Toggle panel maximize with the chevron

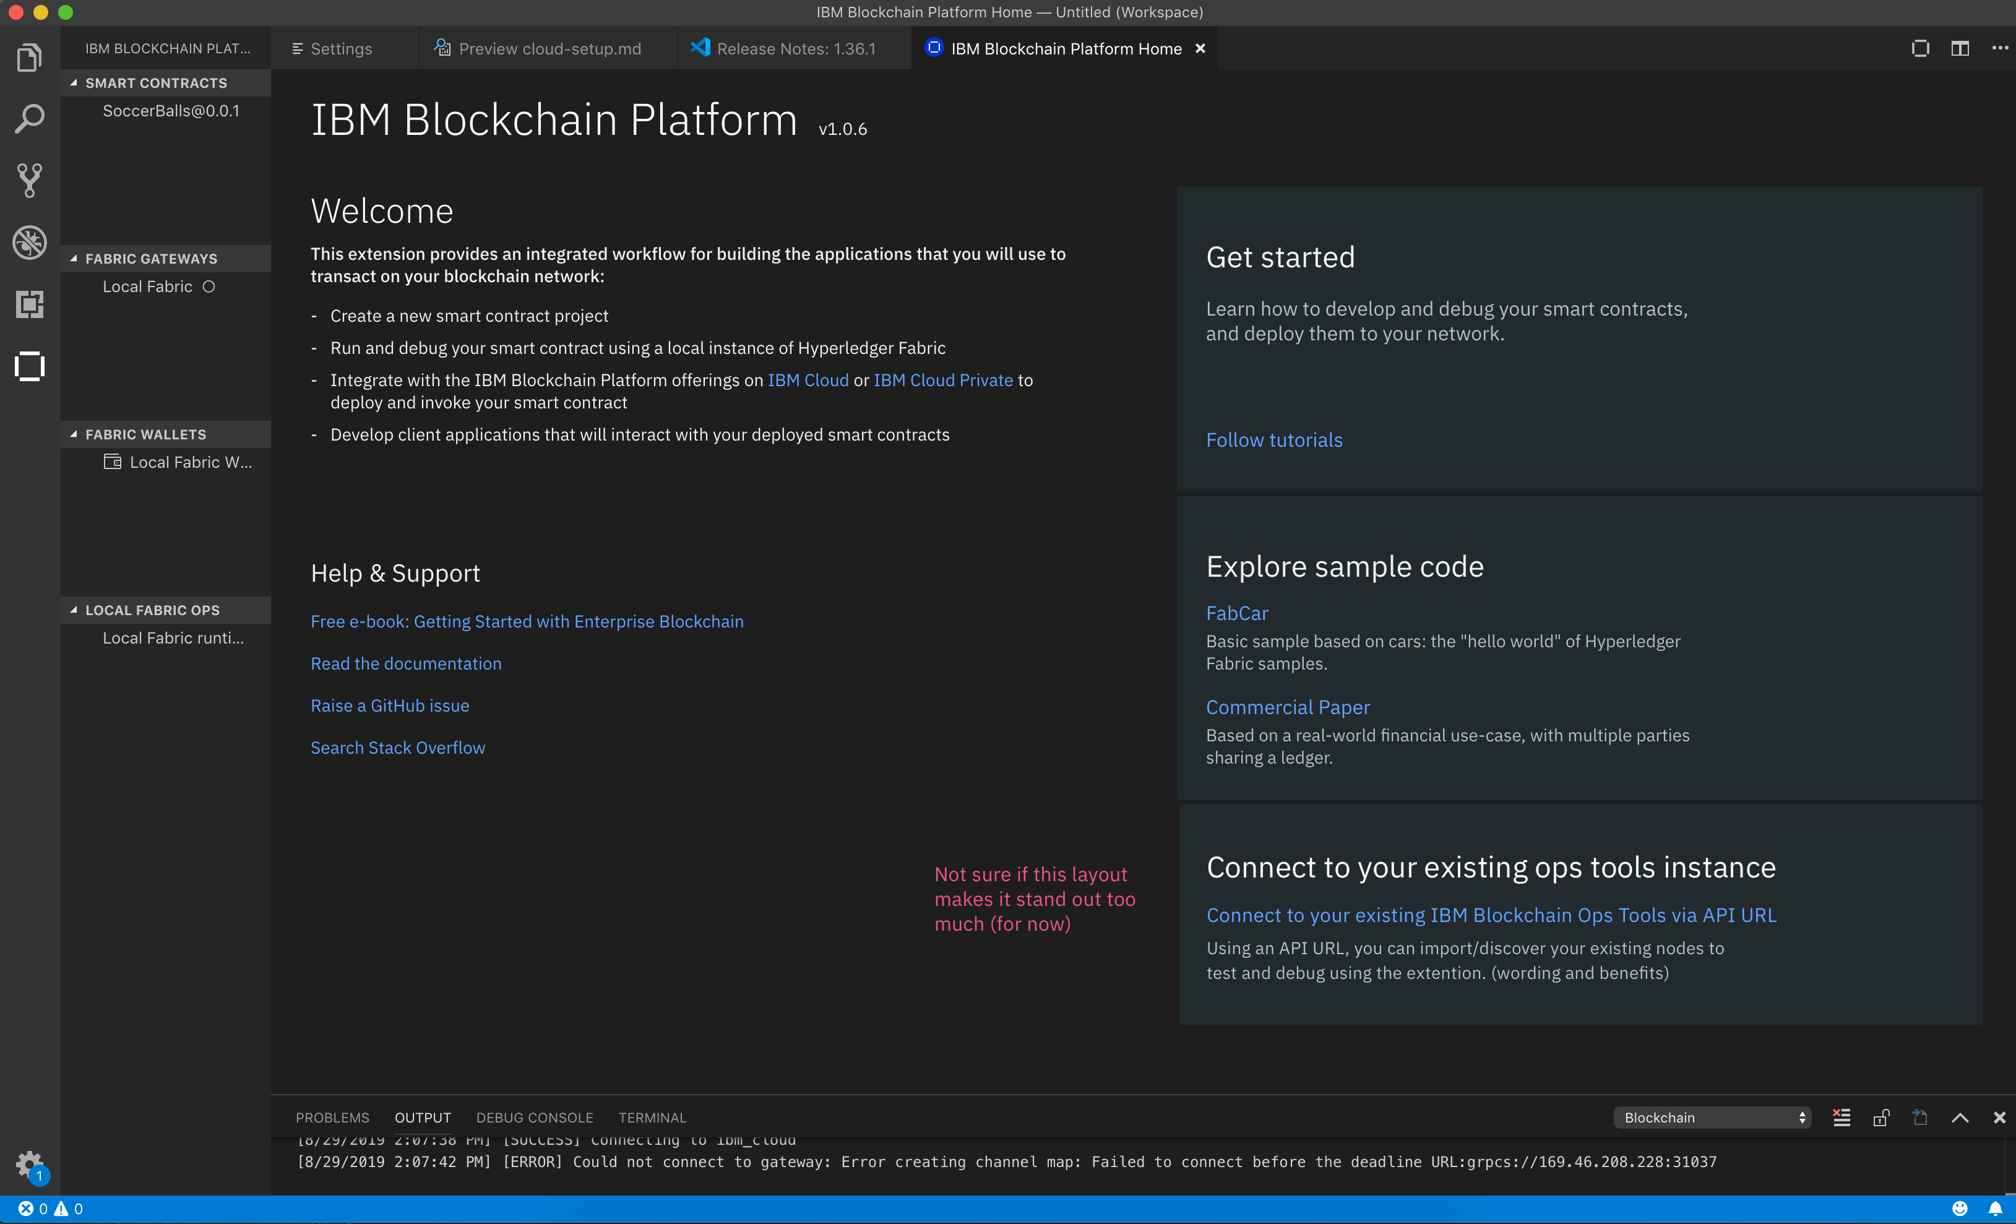click(x=1961, y=1117)
